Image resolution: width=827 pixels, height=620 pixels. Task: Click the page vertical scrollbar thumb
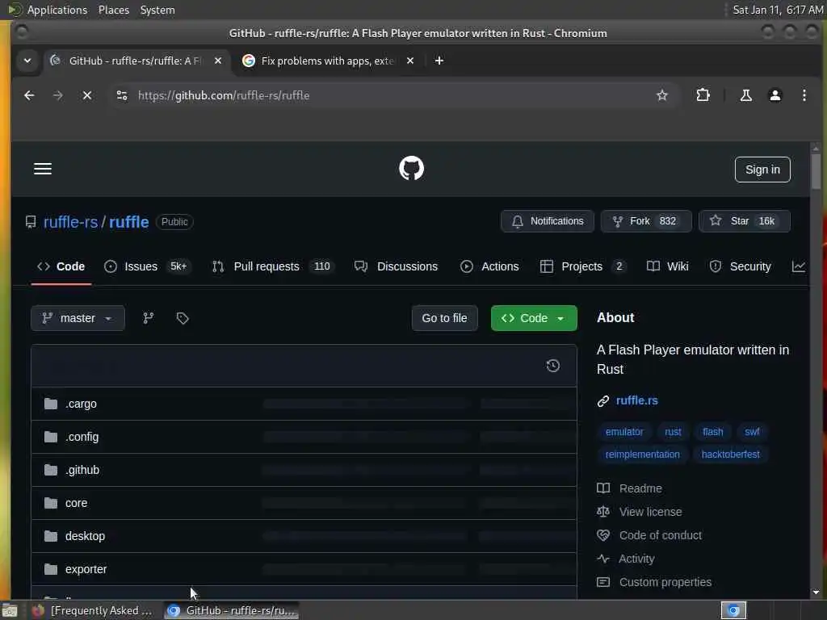(x=816, y=170)
